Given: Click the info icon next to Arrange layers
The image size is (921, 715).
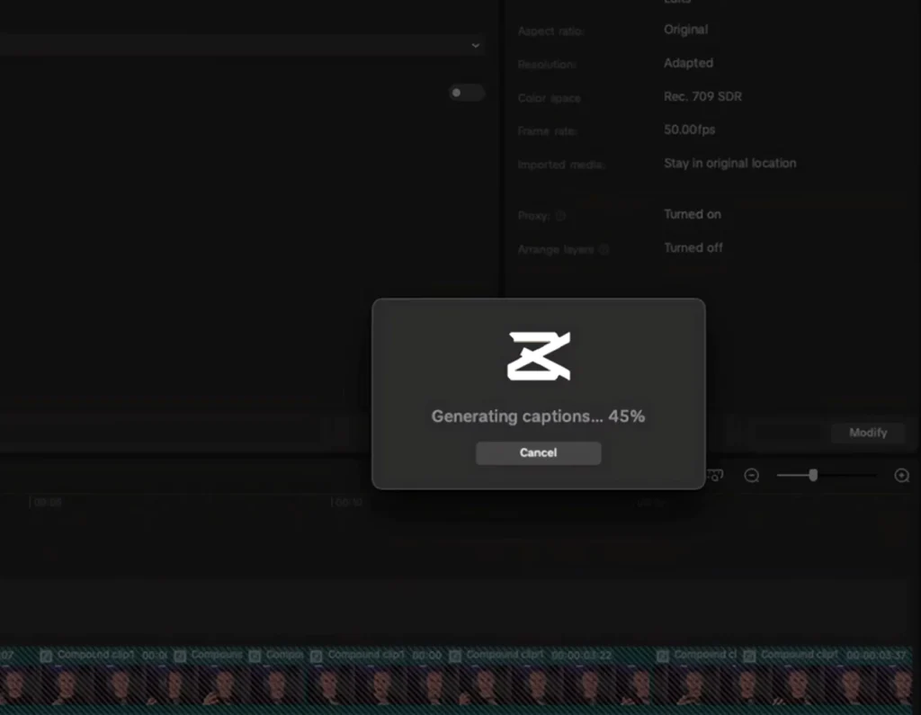Looking at the screenshot, I should tap(604, 249).
